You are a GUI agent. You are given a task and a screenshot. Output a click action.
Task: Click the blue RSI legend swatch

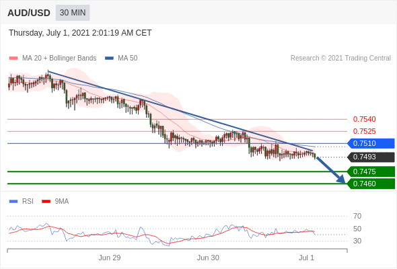coord(13,202)
